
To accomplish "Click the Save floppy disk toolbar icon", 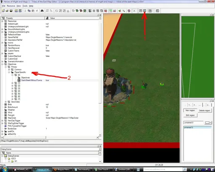I will (11, 11).
